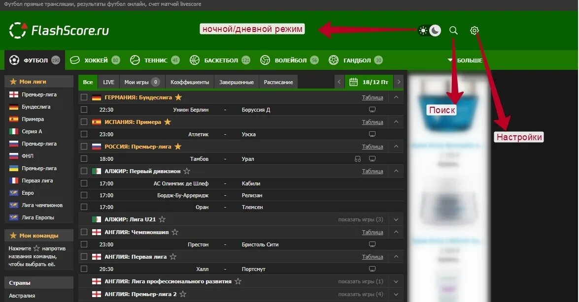Open Таблица link for Россия Премьер-лига
Screen dimensions: 579x302
pos(372,147)
